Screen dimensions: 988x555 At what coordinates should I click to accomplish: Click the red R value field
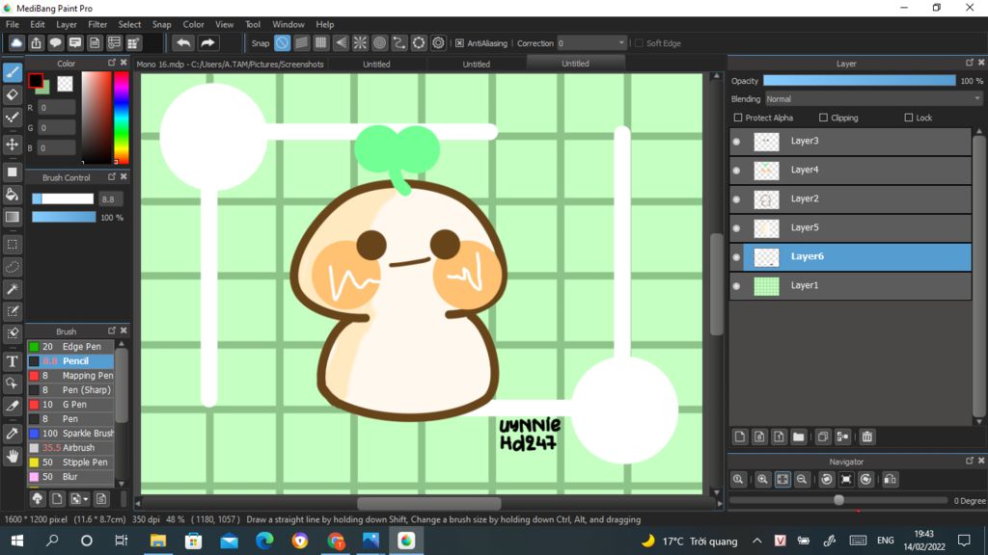(x=57, y=108)
